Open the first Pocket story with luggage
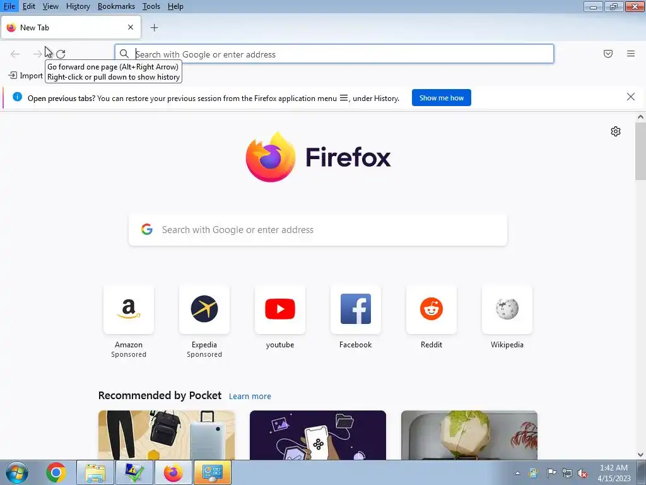The image size is (646, 485). point(167,435)
